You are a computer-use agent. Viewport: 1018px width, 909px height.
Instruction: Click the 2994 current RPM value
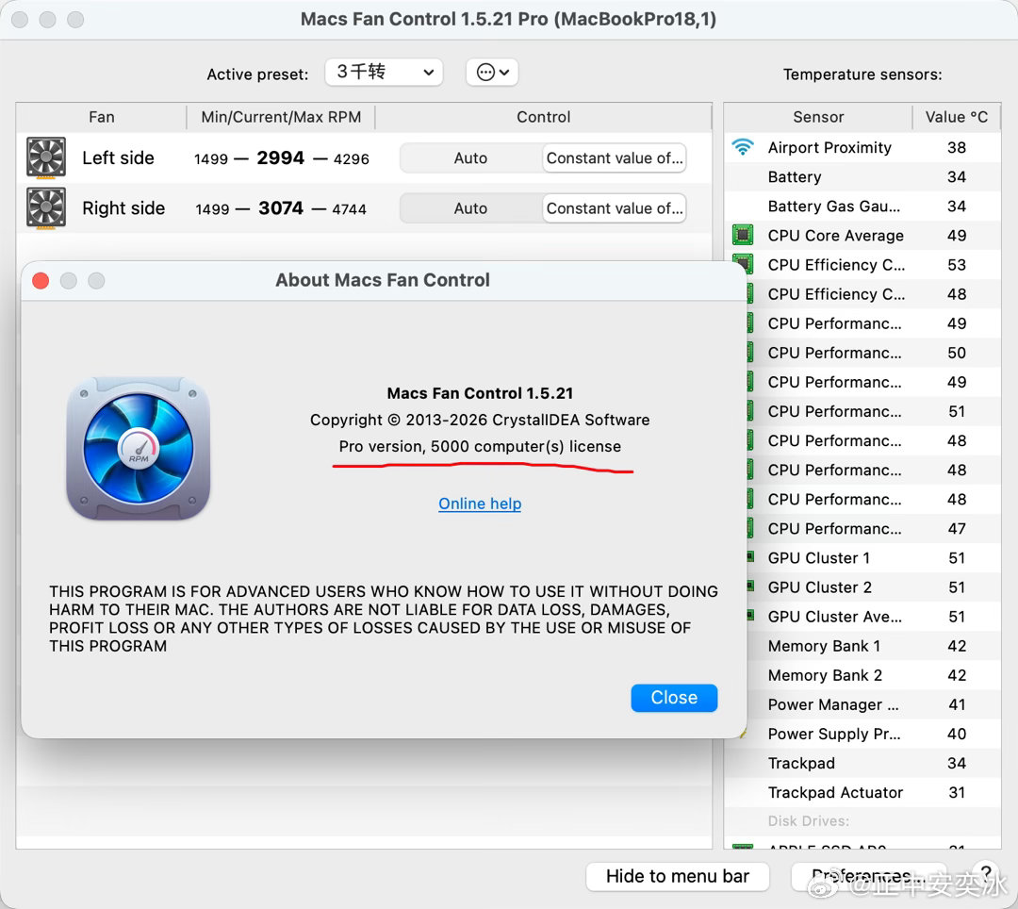tap(281, 157)
